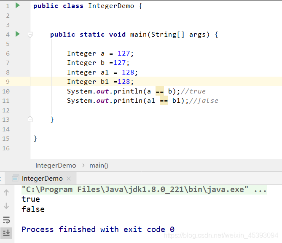Select the IntegerDemo run tab
The image size is (282, 243).
click(x=40, y=179)
